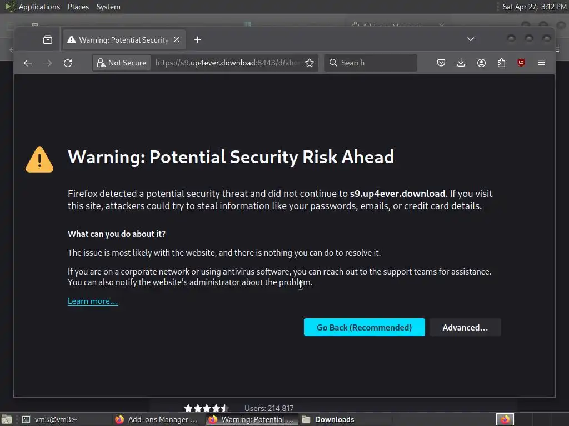Open a new tab with plus button

197,39
